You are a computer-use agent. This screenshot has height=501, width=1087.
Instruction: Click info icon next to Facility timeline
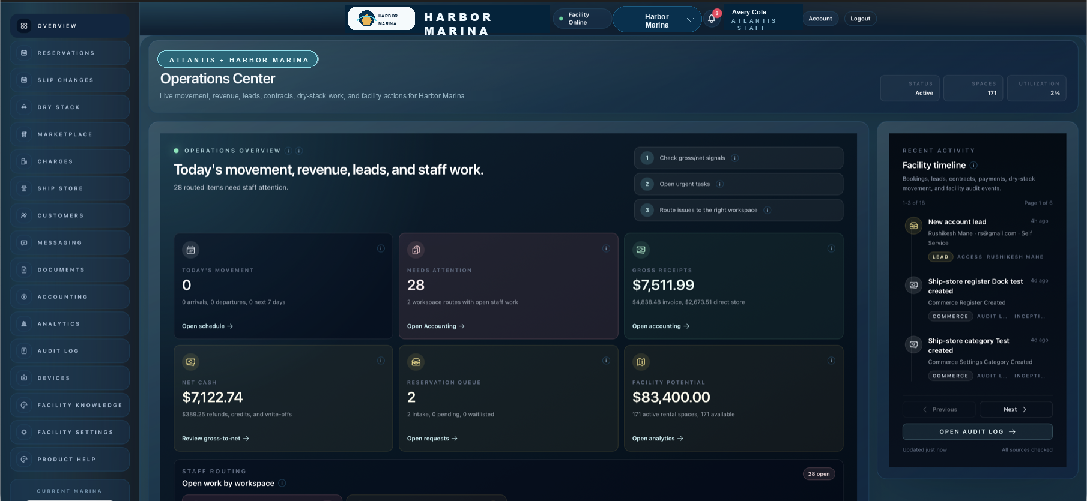click(973, 165)
